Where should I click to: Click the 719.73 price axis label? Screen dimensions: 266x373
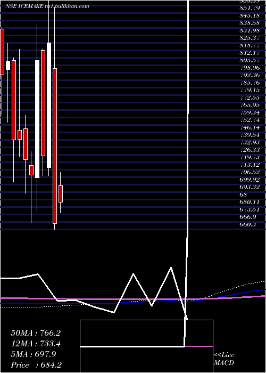pyautogui.click(x=250, y=157)
